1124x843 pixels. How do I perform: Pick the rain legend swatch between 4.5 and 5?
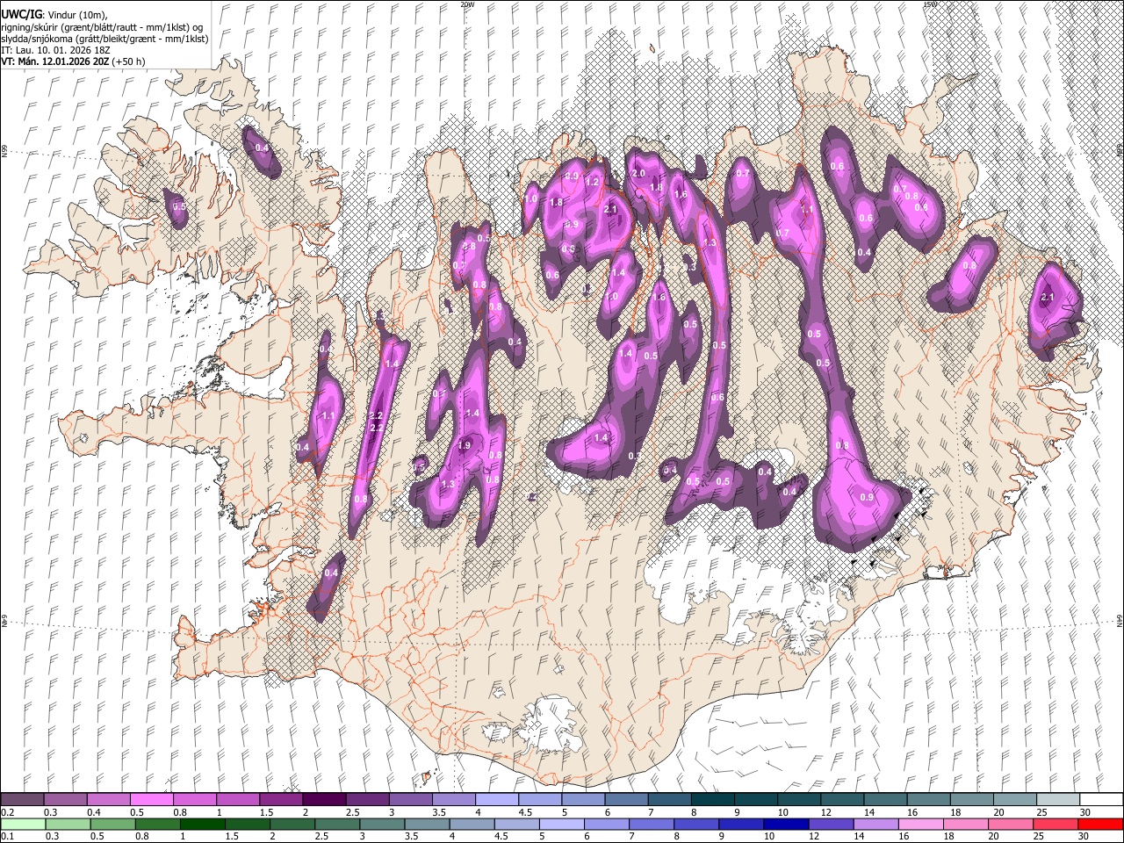(x=517, y=824)
